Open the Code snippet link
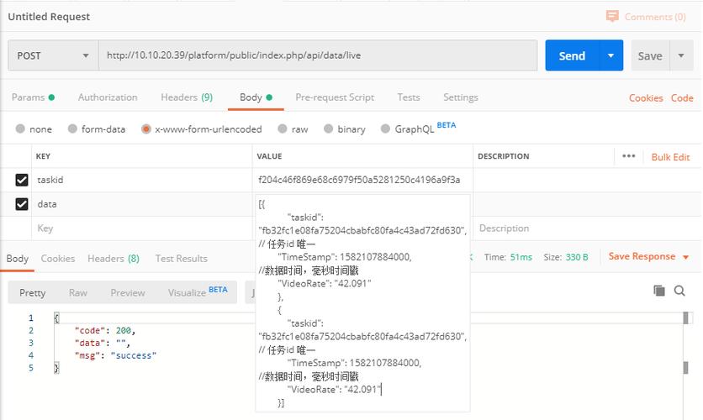 [682, 98]
